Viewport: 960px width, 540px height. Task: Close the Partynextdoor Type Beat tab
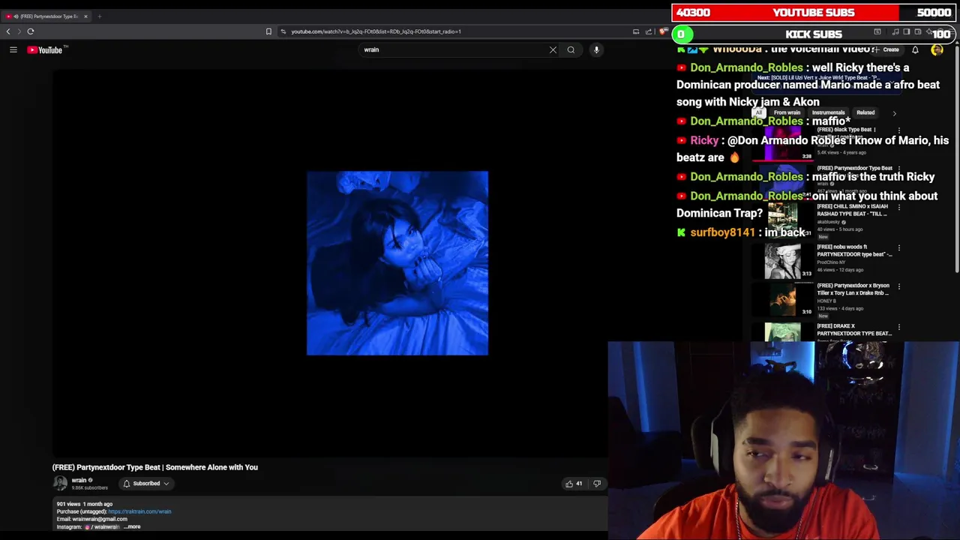85,16
